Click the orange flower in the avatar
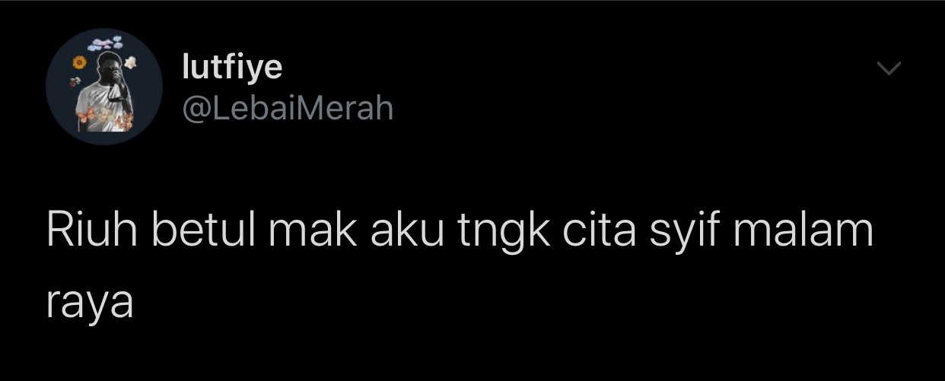This screenshot has width=945, height=381. point(78,62)
